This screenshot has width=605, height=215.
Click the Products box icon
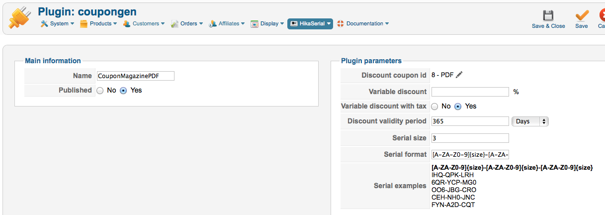(x=84, y=23)
